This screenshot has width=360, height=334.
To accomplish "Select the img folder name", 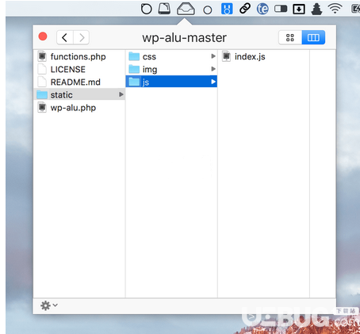I will tap(150, 70).
